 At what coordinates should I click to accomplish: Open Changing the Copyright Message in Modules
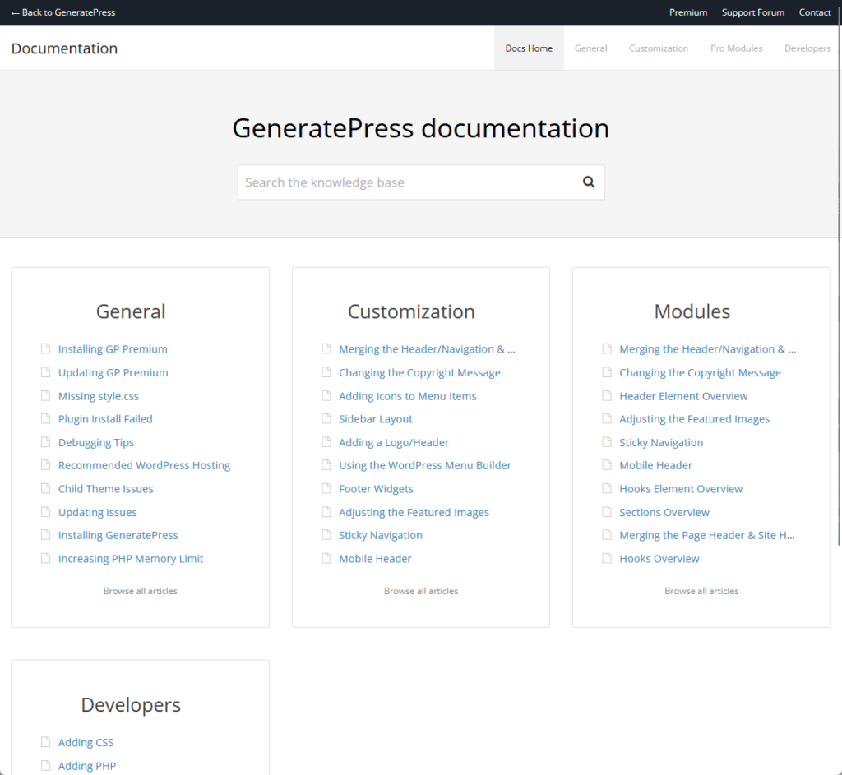tap(701, 372)
